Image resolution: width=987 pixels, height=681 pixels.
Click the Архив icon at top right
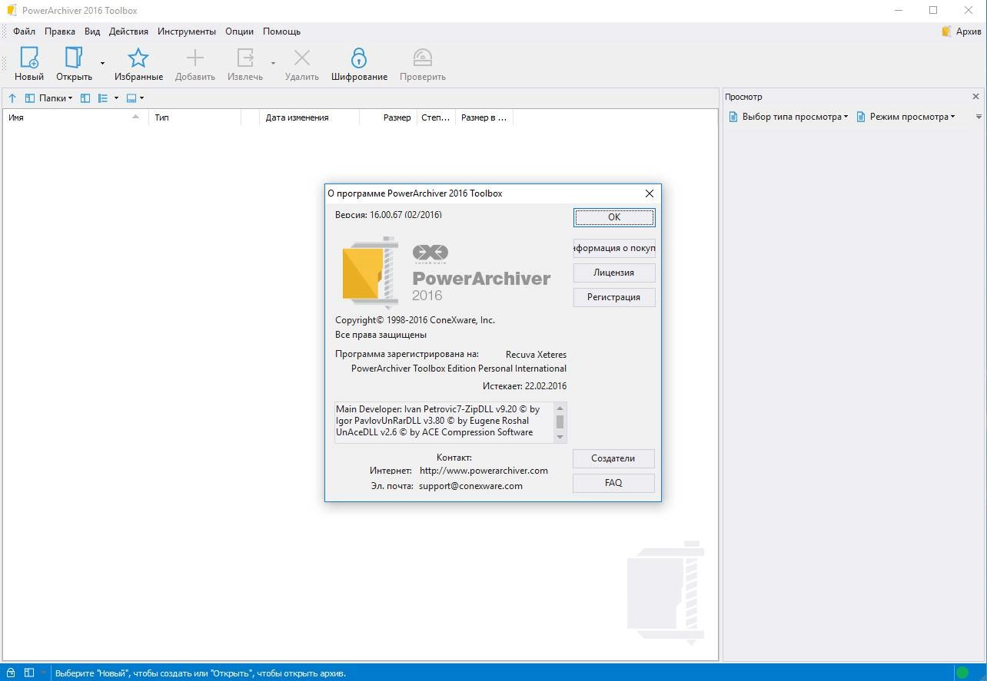pyautogui.click(x=947, y=31)
